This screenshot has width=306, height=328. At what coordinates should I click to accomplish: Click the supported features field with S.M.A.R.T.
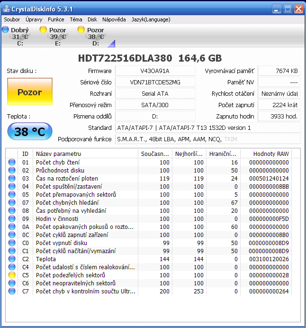208,139
